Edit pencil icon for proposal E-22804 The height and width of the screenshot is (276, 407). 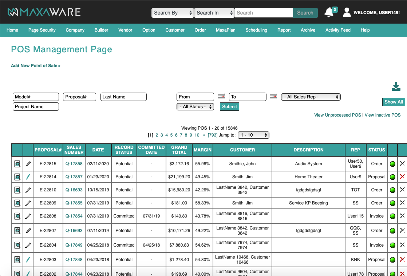click(28, 245)
